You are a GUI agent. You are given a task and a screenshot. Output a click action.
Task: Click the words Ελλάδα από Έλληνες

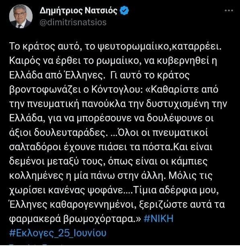[57, 75]
